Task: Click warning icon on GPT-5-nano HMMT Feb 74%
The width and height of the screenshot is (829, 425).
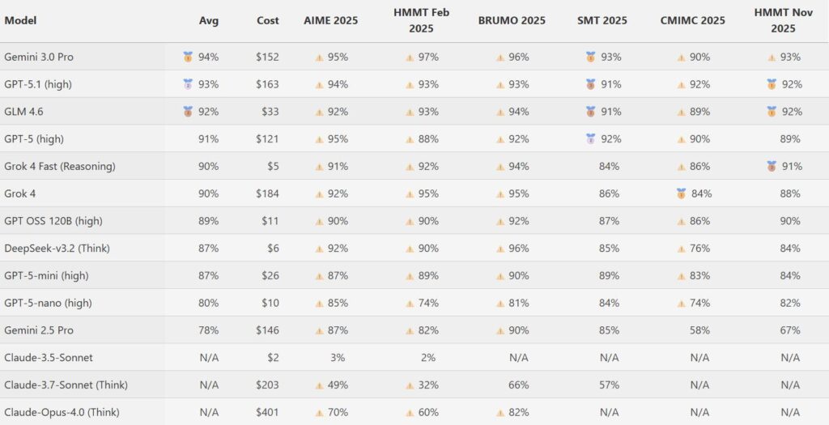Action: (410, 303)
